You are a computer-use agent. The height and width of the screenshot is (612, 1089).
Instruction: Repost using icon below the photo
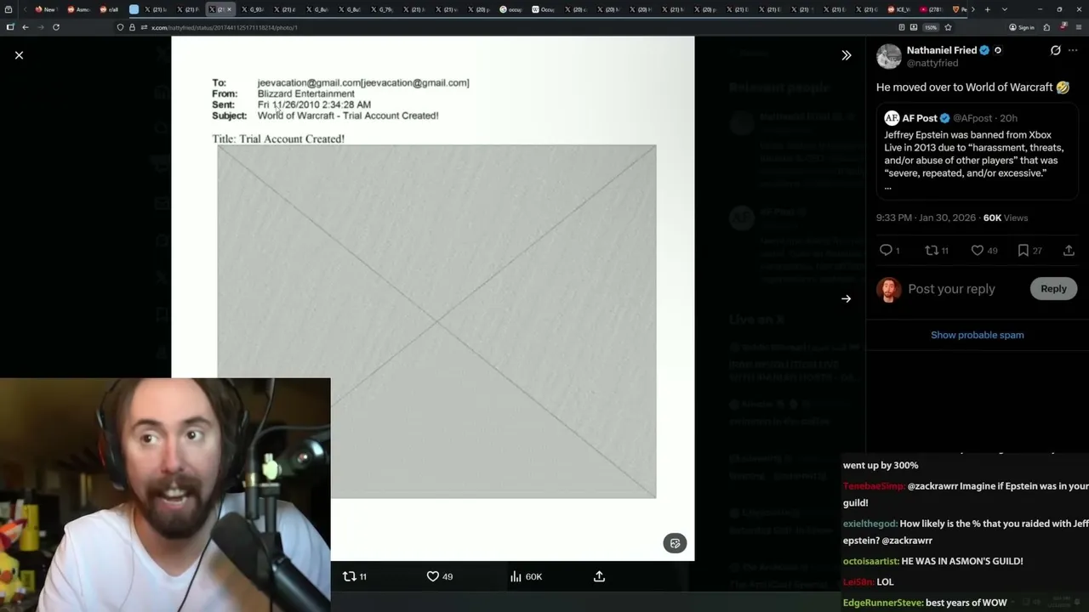point(354,576)
